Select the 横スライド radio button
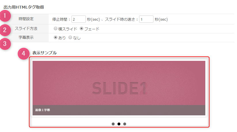Viewport: 237px width, 132px height. click(x=56, y=28)
